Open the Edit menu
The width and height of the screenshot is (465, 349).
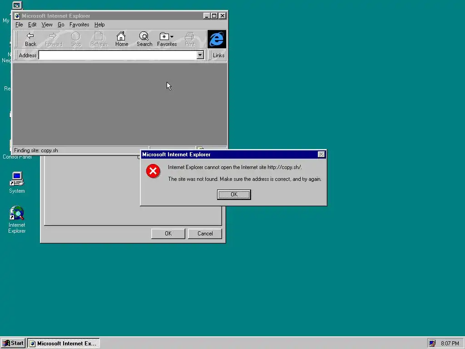(32, 25)
